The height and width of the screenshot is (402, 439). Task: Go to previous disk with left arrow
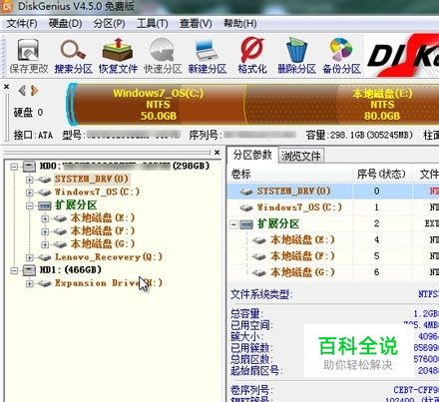(x=22, y=91)
